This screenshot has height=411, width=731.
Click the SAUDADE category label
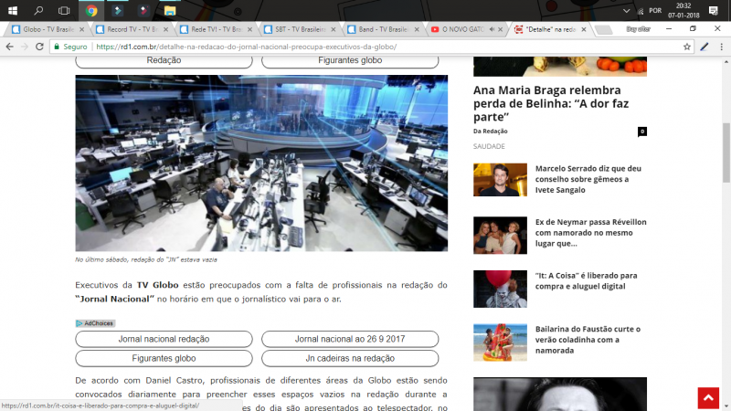tap(489, 146)
